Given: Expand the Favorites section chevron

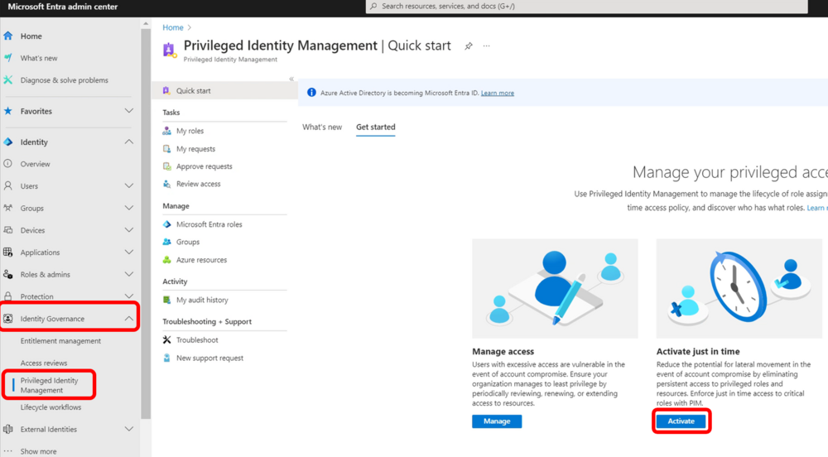Looking at the screenshot, I should point(129,111).
